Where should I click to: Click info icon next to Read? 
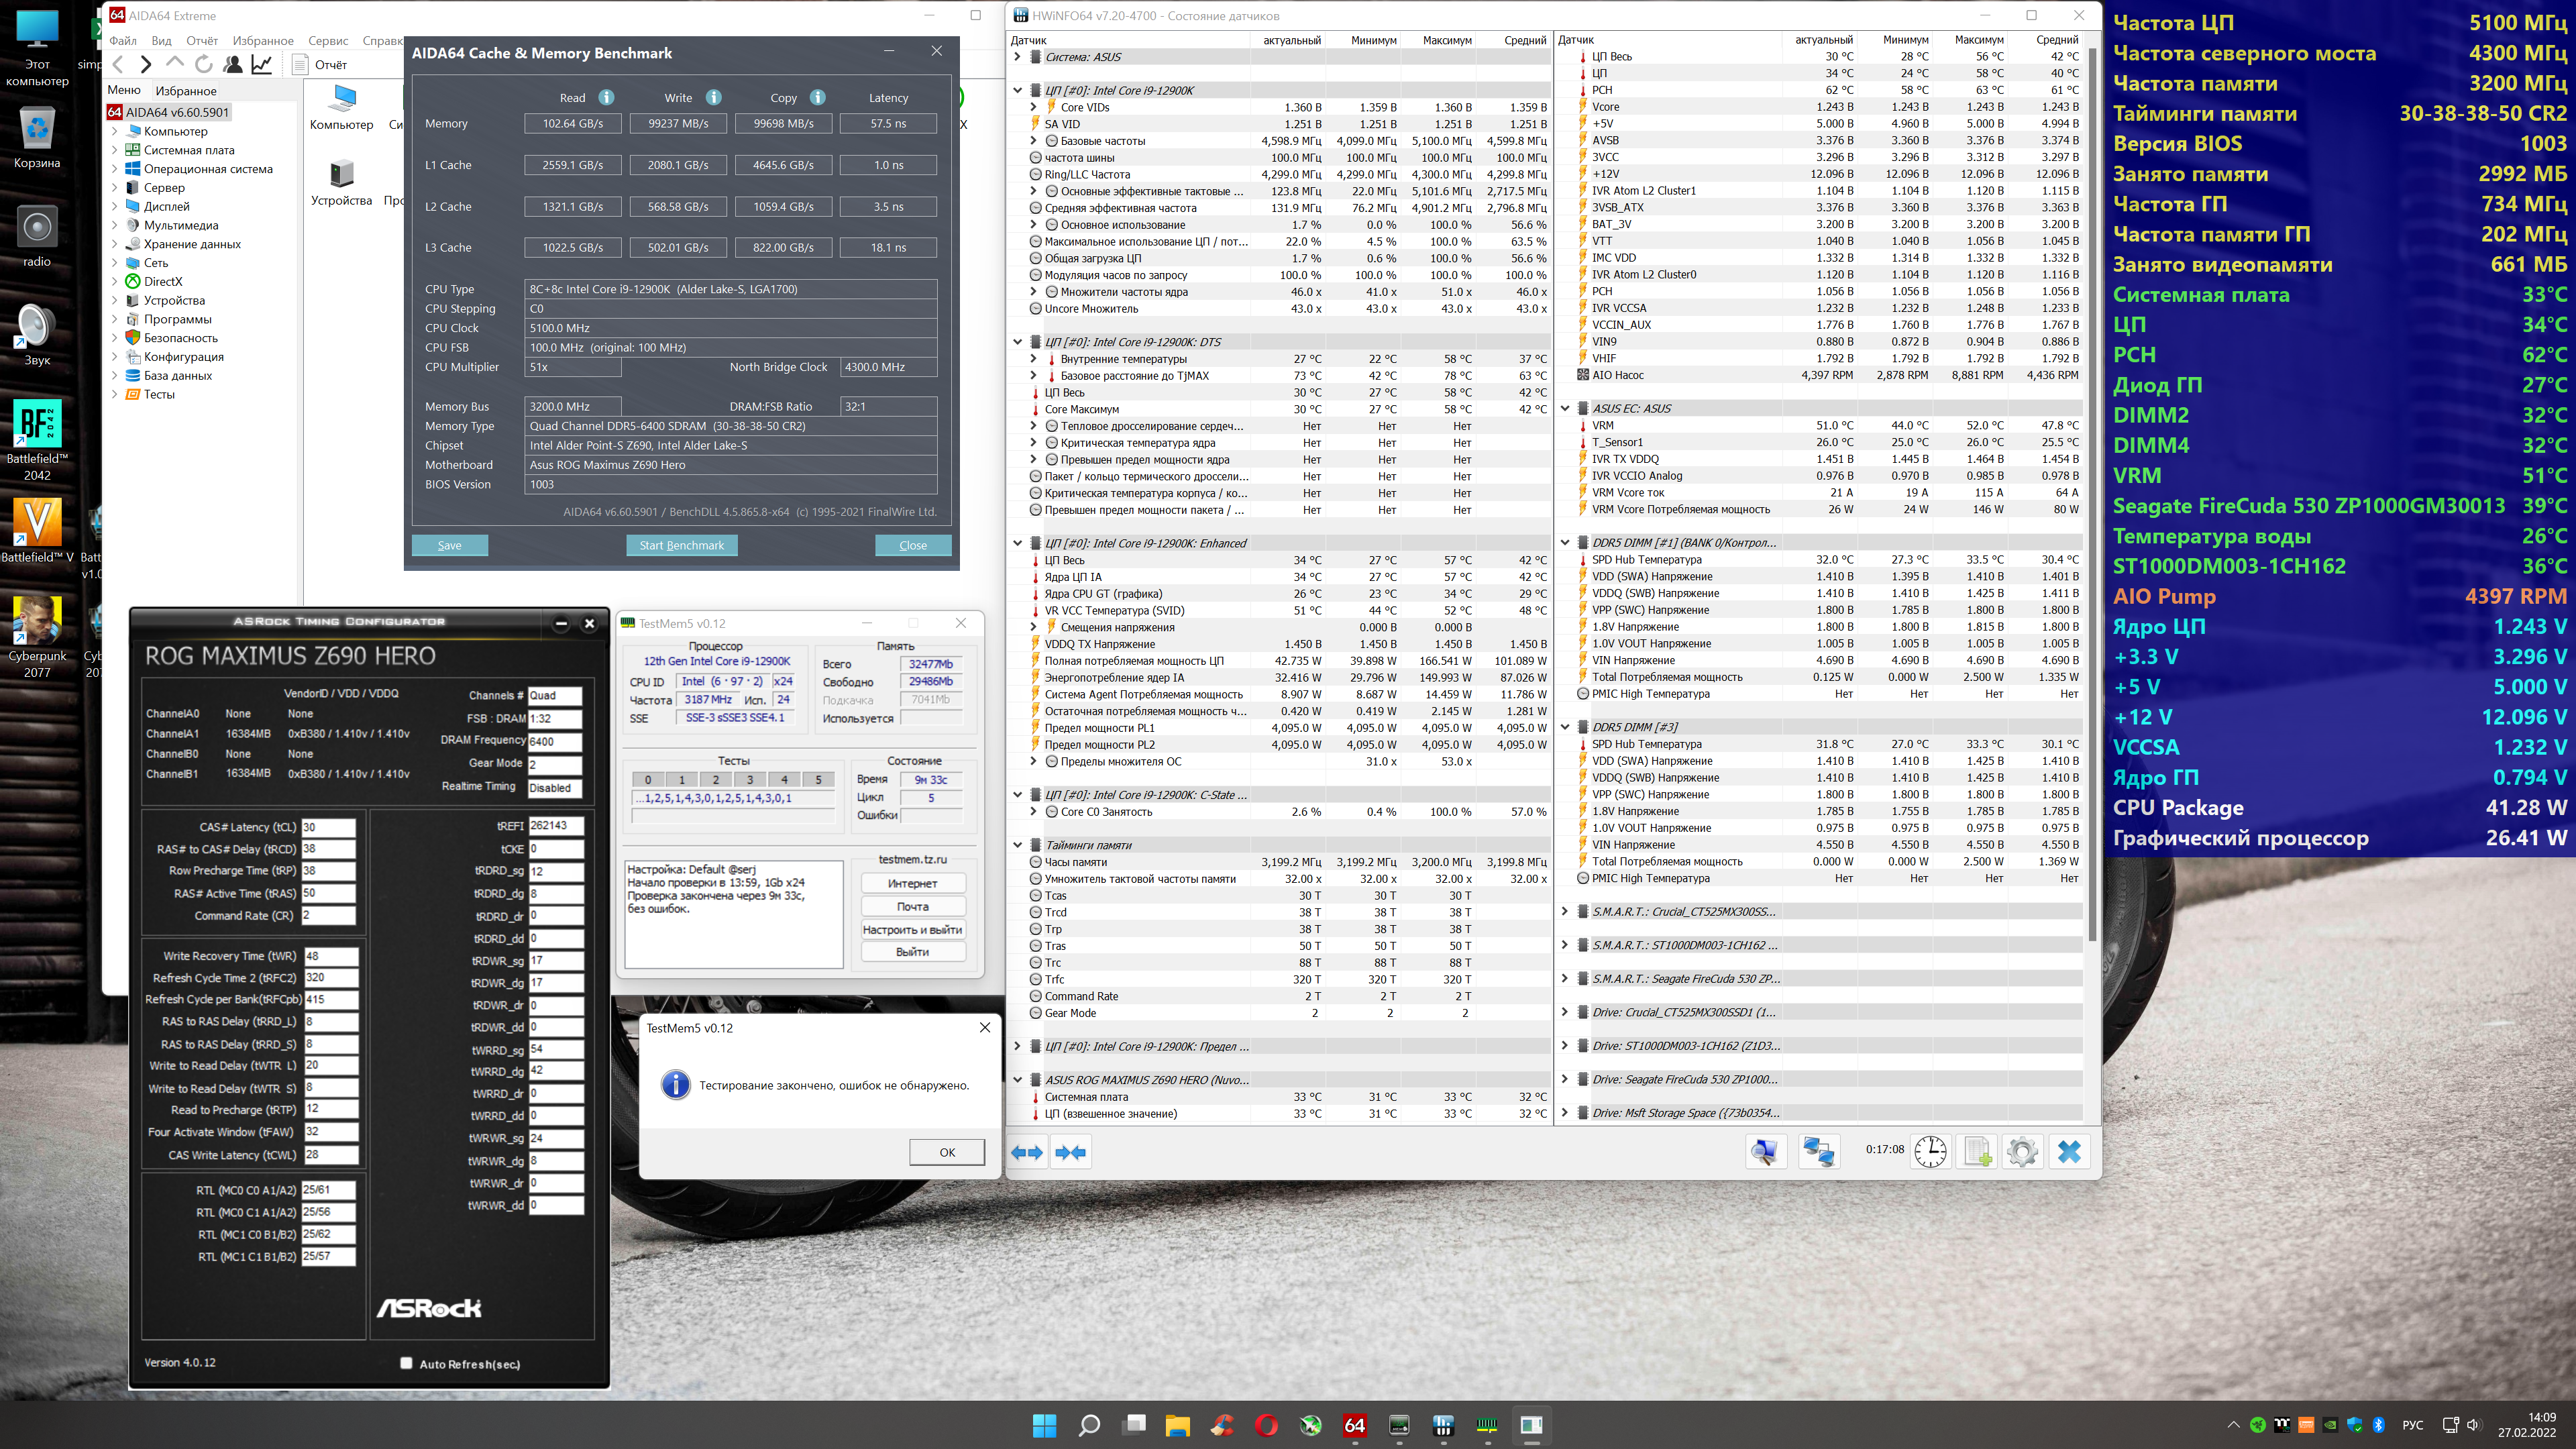[606, 97]
